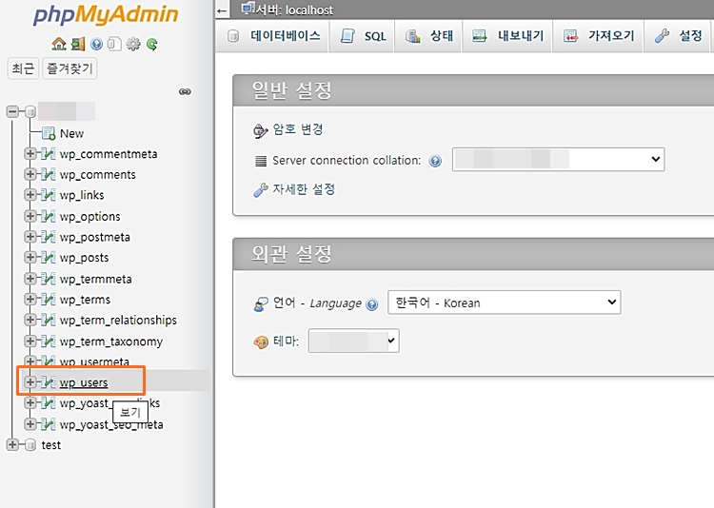
Task: Open the 내보내기 (Export) tab
Action: coord(507,36)
